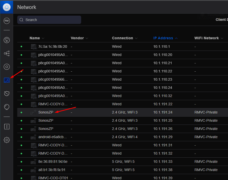This screenshot has height=180, width=228.
Task: Click WiFi device icon for 8e:36:89:81:9d:6e
Action: point(33,162)
